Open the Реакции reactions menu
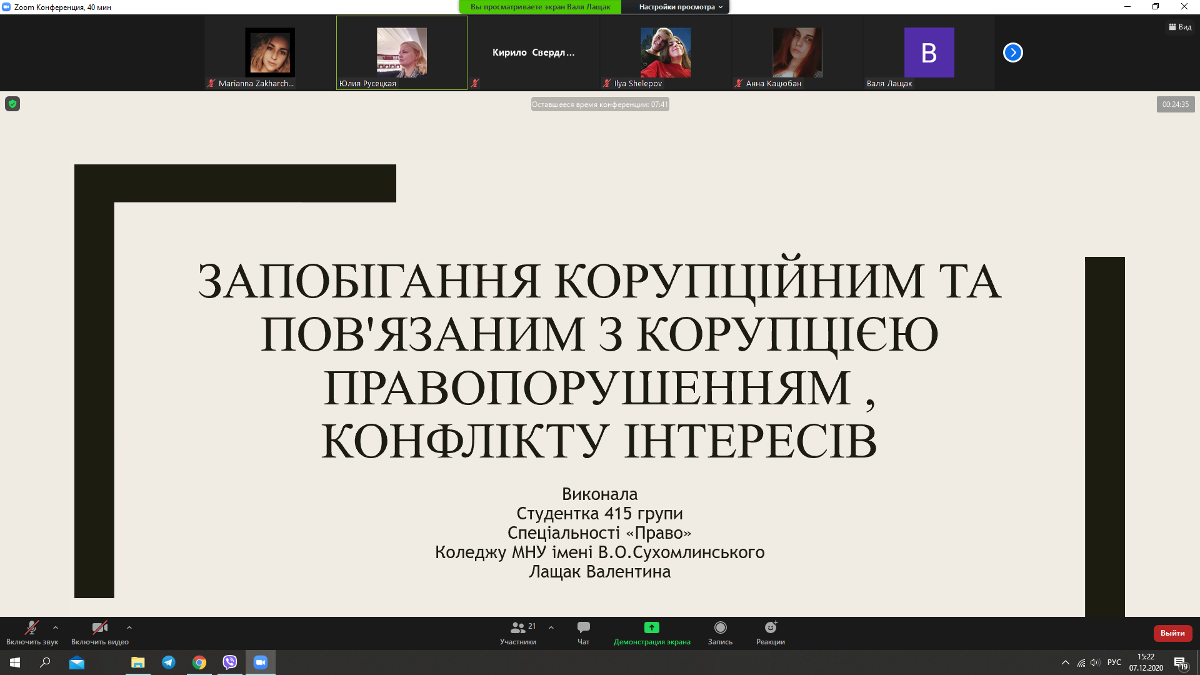This screenshot has width=1200, height=675. coord(770,628)
